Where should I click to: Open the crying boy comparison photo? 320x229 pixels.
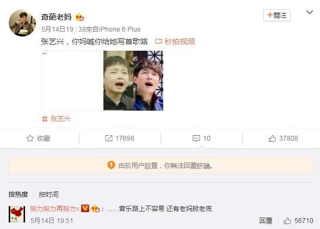(x=133, y=81)
